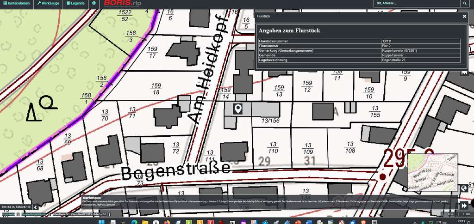Click the globe icon beside overview map

point(464,188)
